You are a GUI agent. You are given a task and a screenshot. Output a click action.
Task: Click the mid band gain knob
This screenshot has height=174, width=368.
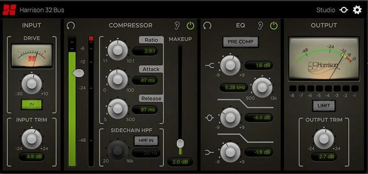(230, 117)
